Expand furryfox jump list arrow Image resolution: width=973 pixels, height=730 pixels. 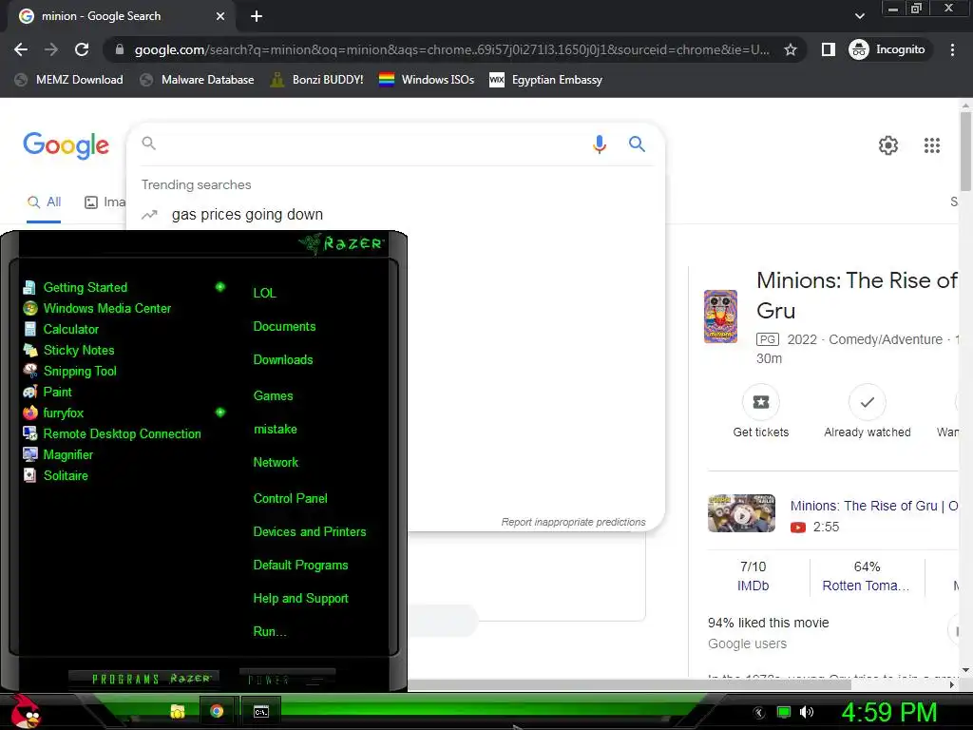219,413
